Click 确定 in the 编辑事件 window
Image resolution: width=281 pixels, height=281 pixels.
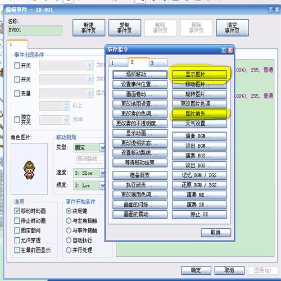pyautogui.click(x=196, y=270)
